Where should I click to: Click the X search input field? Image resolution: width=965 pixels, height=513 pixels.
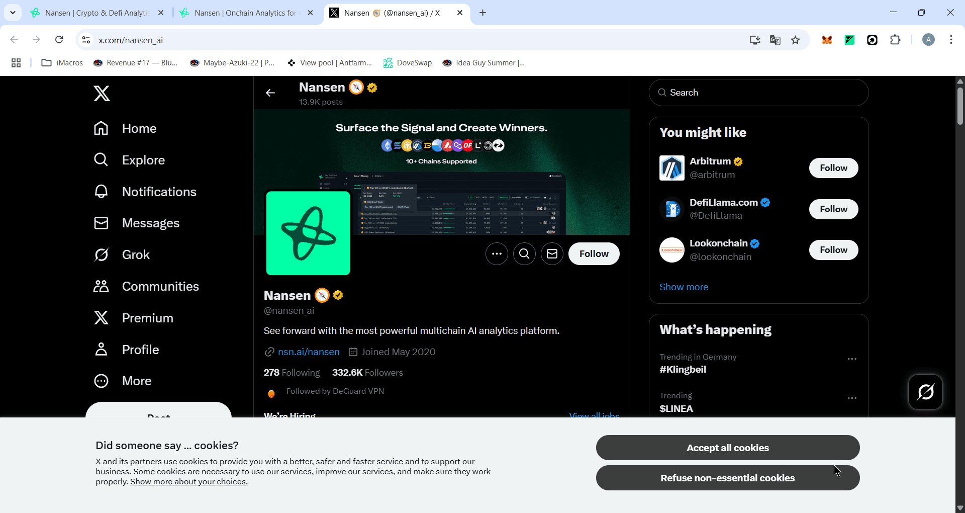pos(758,93)
